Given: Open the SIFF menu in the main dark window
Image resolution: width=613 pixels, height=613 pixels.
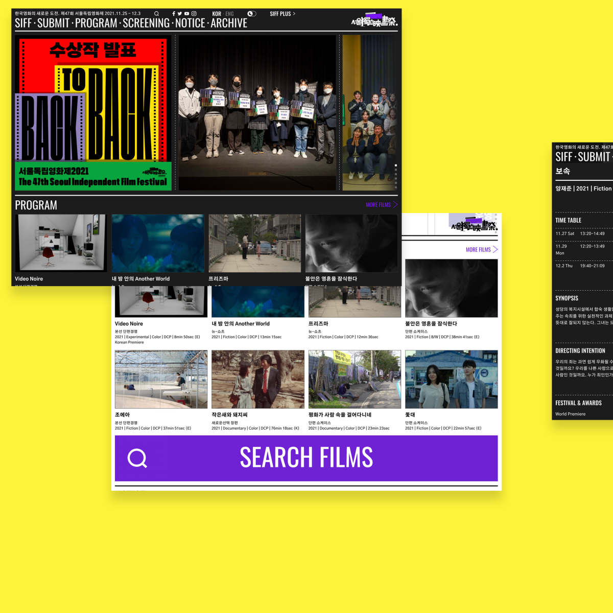Looking at the screenshot, I should [x=23, y=23].
